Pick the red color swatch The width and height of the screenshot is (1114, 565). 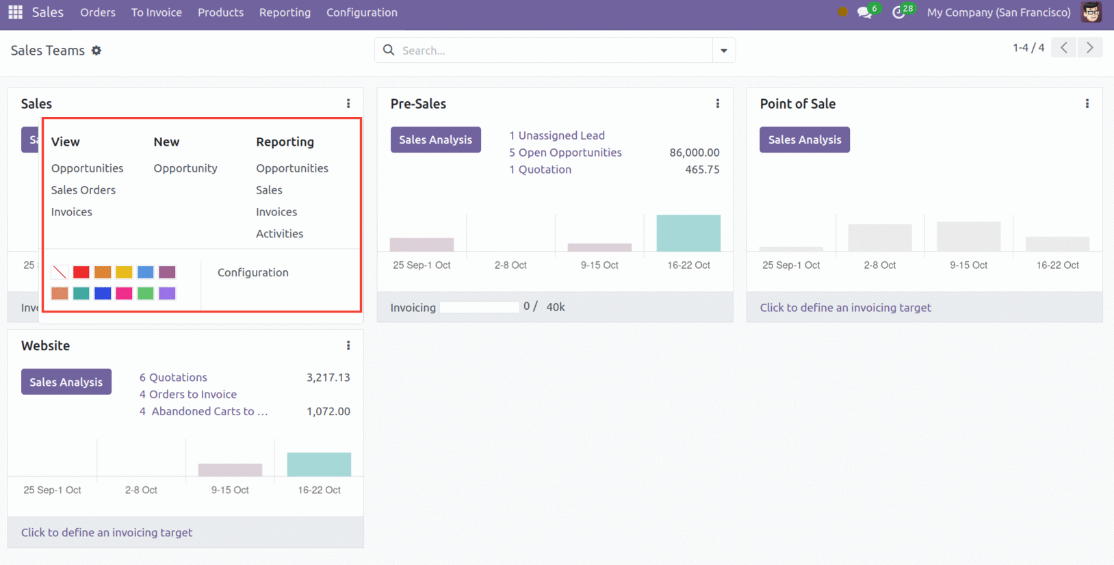81,272
